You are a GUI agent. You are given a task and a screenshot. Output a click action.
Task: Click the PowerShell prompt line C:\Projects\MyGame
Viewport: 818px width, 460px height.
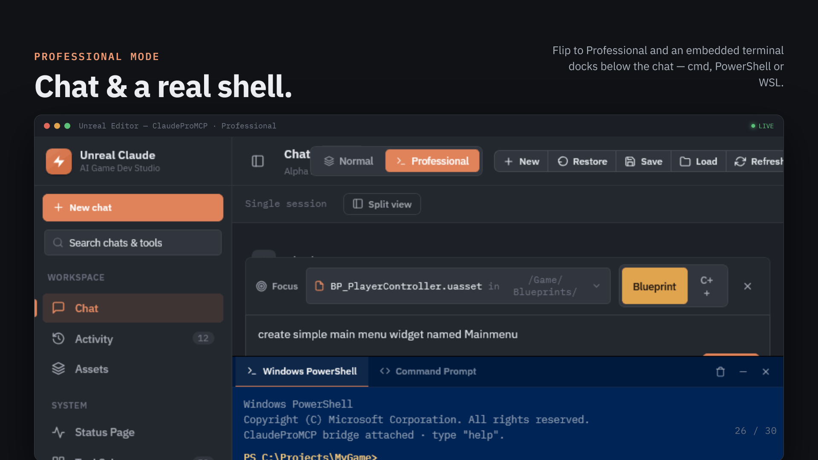310,456
